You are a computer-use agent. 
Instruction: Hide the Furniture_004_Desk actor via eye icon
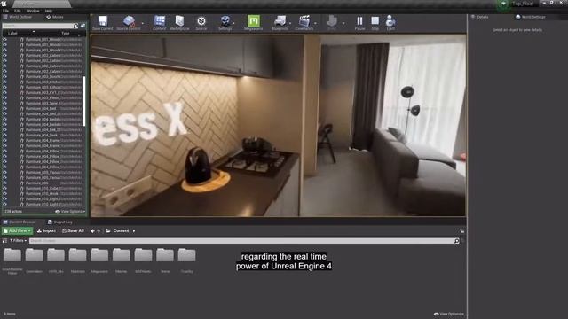tap(4, 136)
